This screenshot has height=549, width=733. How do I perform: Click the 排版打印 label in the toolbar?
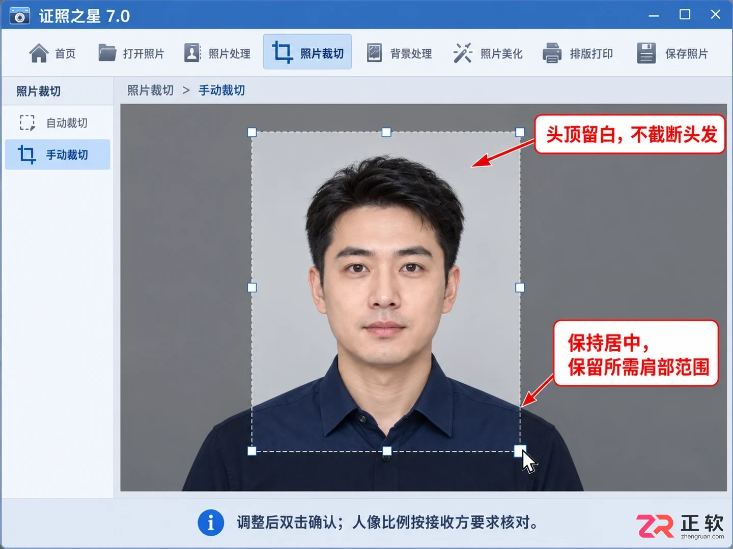(591, 53)
